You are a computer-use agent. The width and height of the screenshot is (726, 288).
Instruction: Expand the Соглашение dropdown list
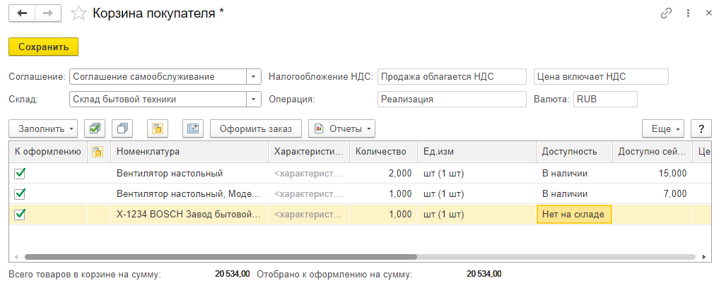[x=254, y=76]
